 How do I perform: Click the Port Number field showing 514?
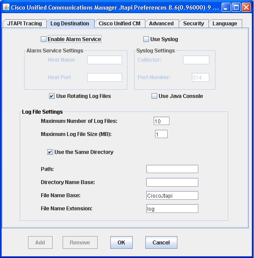pyautogui.click(x=201, y=77)
